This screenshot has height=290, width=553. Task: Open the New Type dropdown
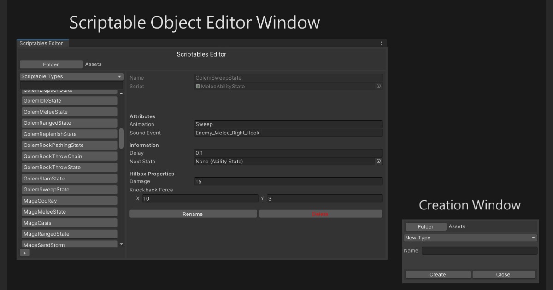click(x=470, y=238)
